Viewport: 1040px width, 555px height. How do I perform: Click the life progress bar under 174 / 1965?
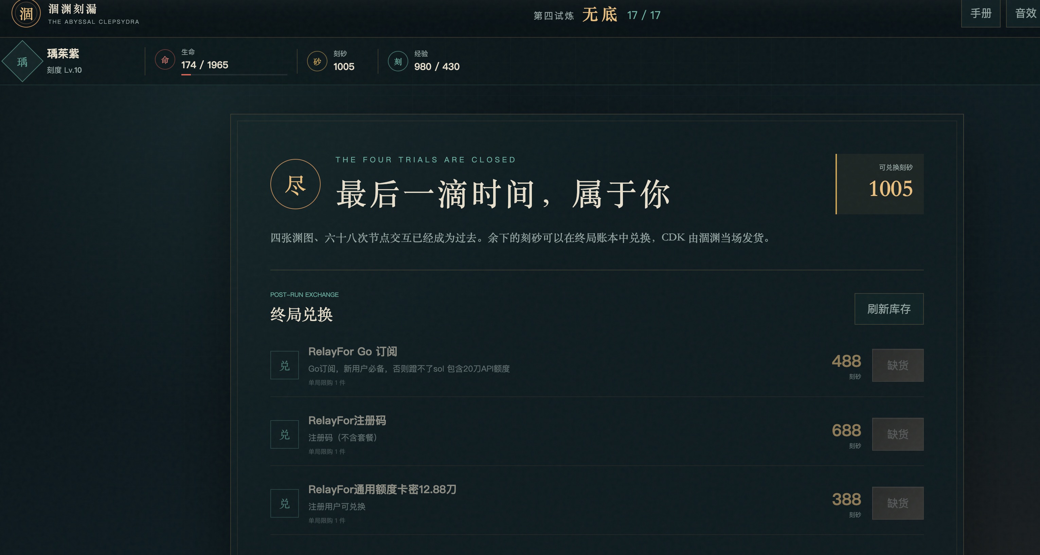[x=234, y=75]
